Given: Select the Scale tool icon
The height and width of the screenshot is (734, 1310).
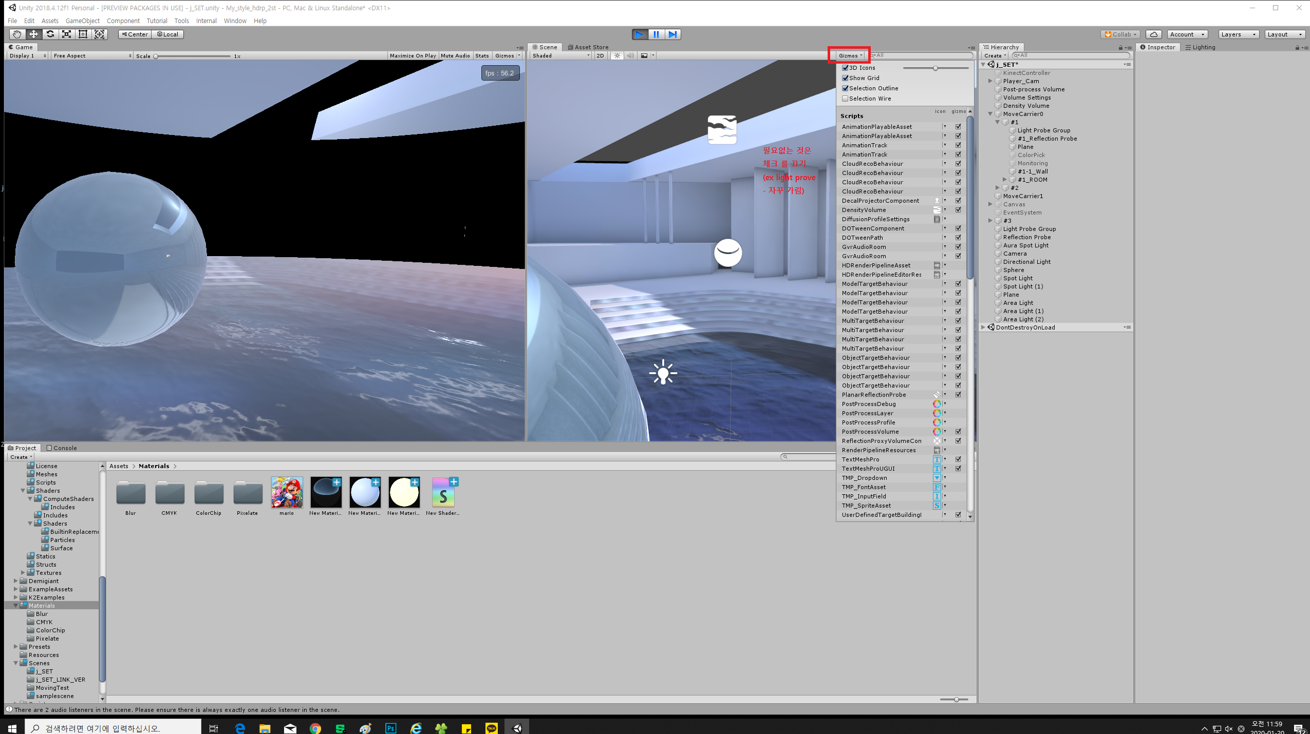Looking at the screenshot, I should pos(66,34).
